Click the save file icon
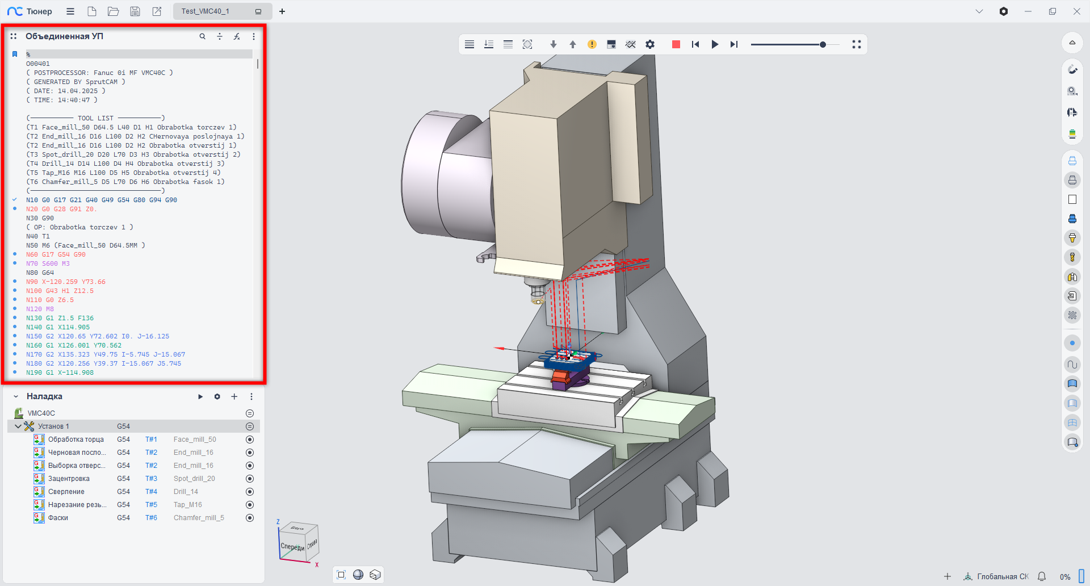 [x=135, y=11]
